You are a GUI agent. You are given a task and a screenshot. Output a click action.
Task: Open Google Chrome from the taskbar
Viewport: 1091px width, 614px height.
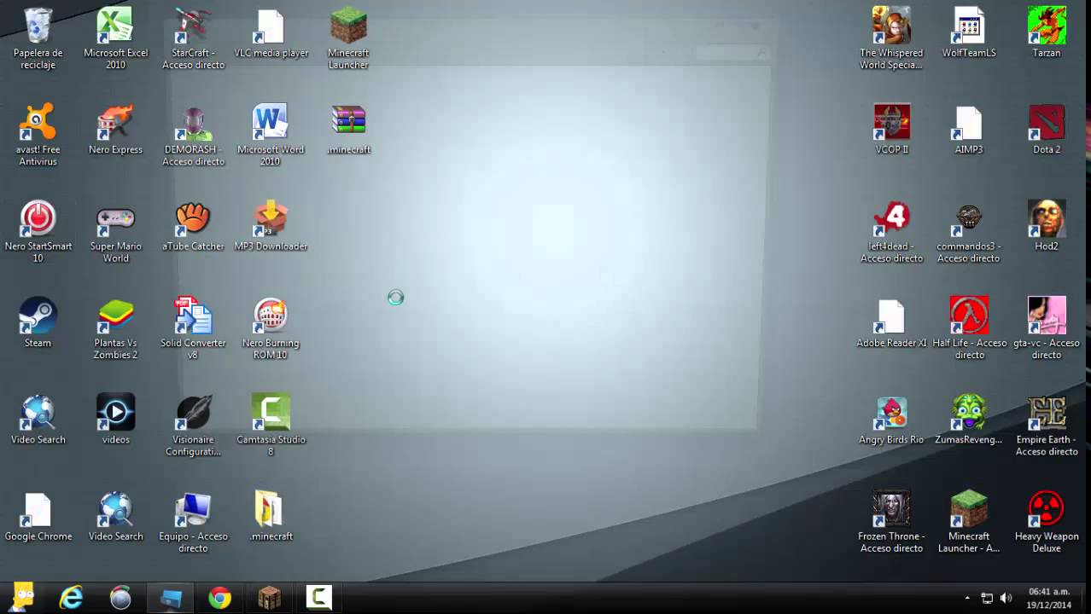coord(219,598)
